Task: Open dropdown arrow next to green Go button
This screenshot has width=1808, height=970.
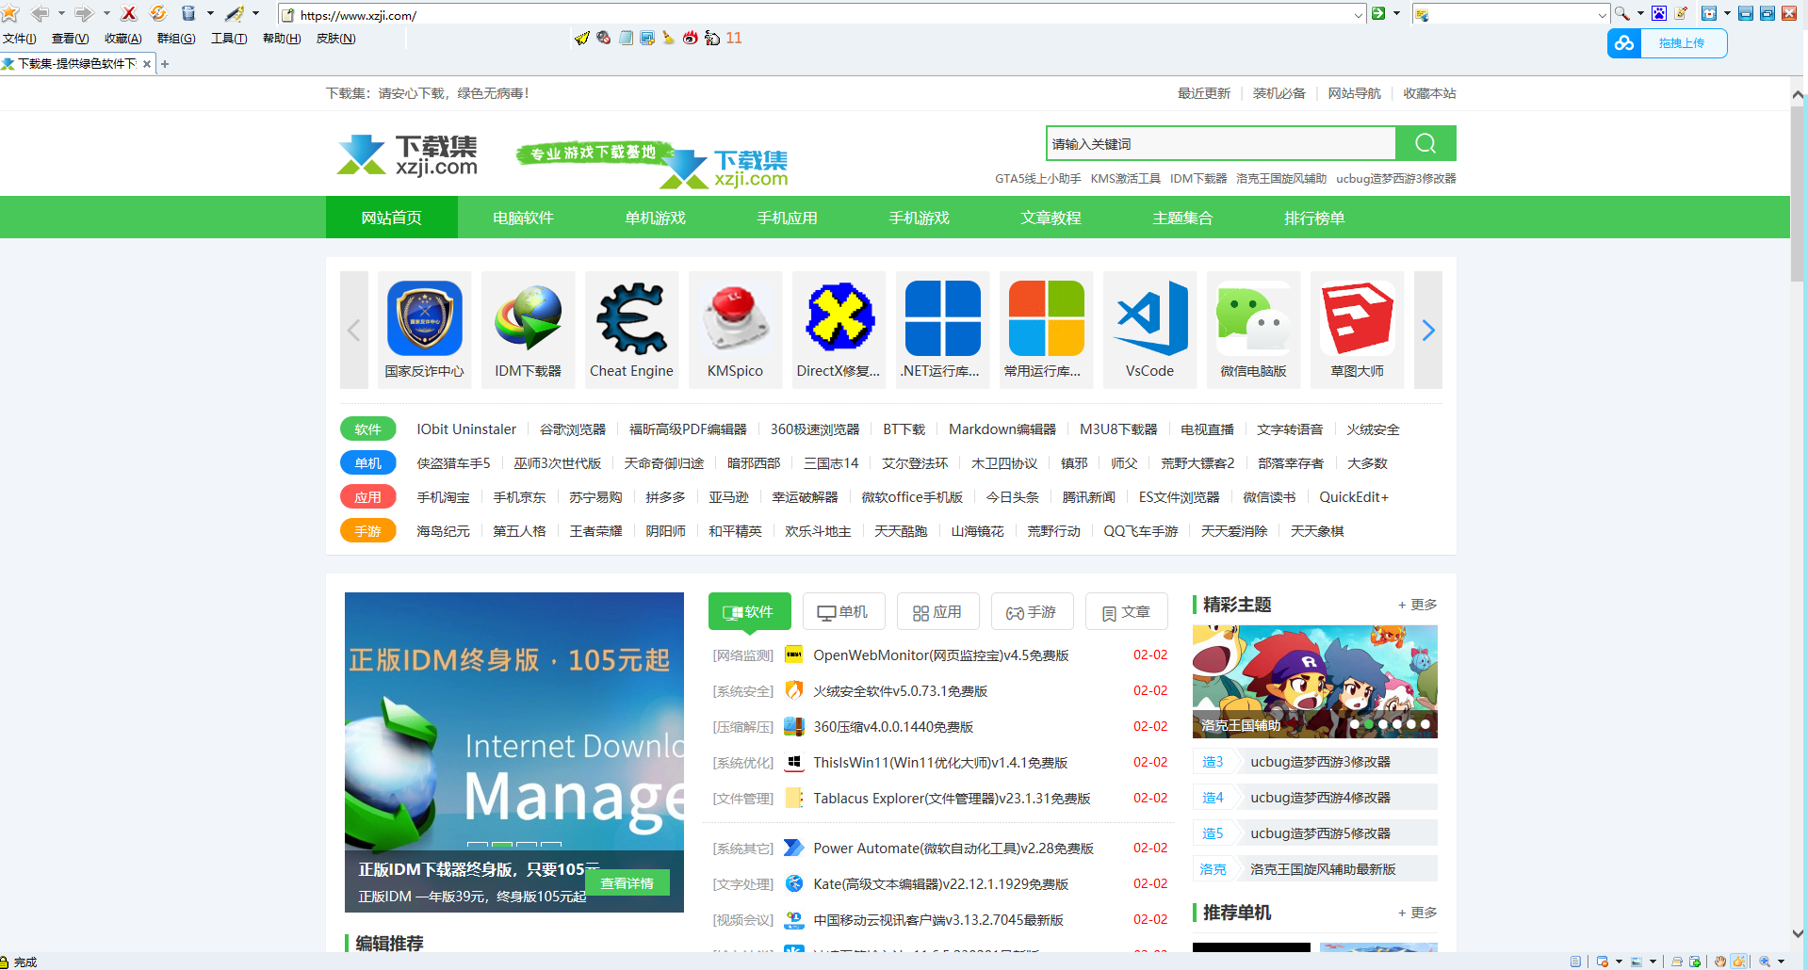Action: (x=1396, y=13)
